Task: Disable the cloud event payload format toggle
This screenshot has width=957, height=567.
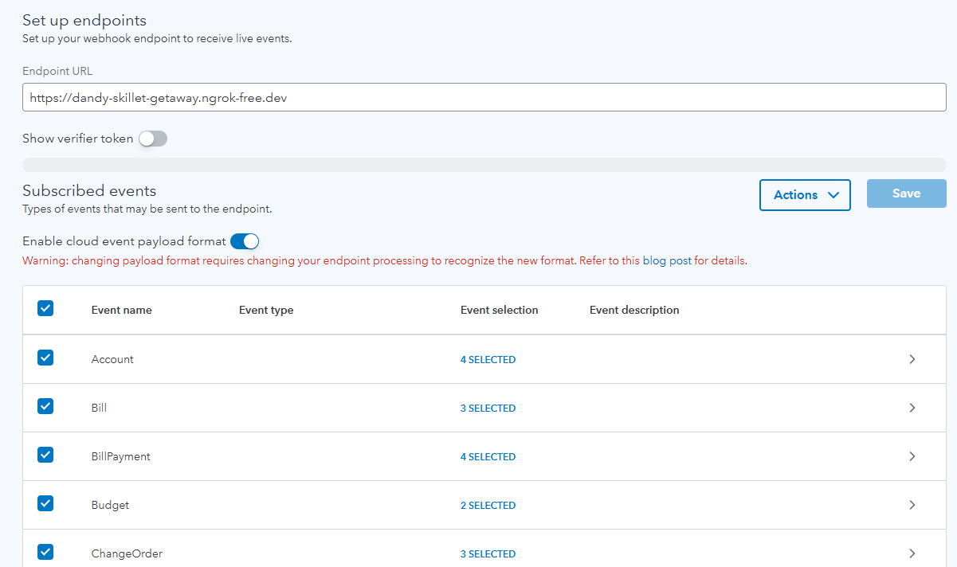Action: pos(245,241)
